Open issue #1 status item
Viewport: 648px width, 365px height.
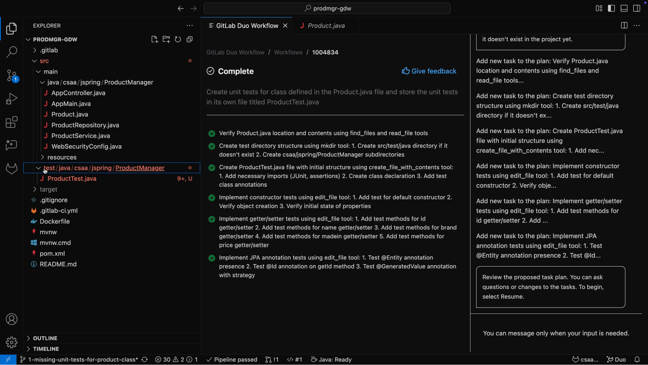295,359
